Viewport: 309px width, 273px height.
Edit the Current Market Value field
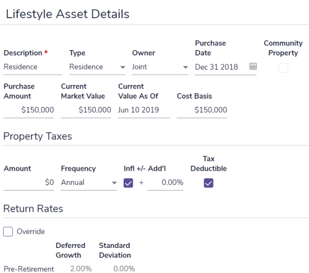[86, 110]
